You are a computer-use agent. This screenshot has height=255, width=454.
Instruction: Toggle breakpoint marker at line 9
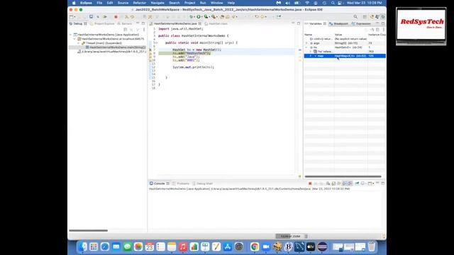(x=150, y=57)
